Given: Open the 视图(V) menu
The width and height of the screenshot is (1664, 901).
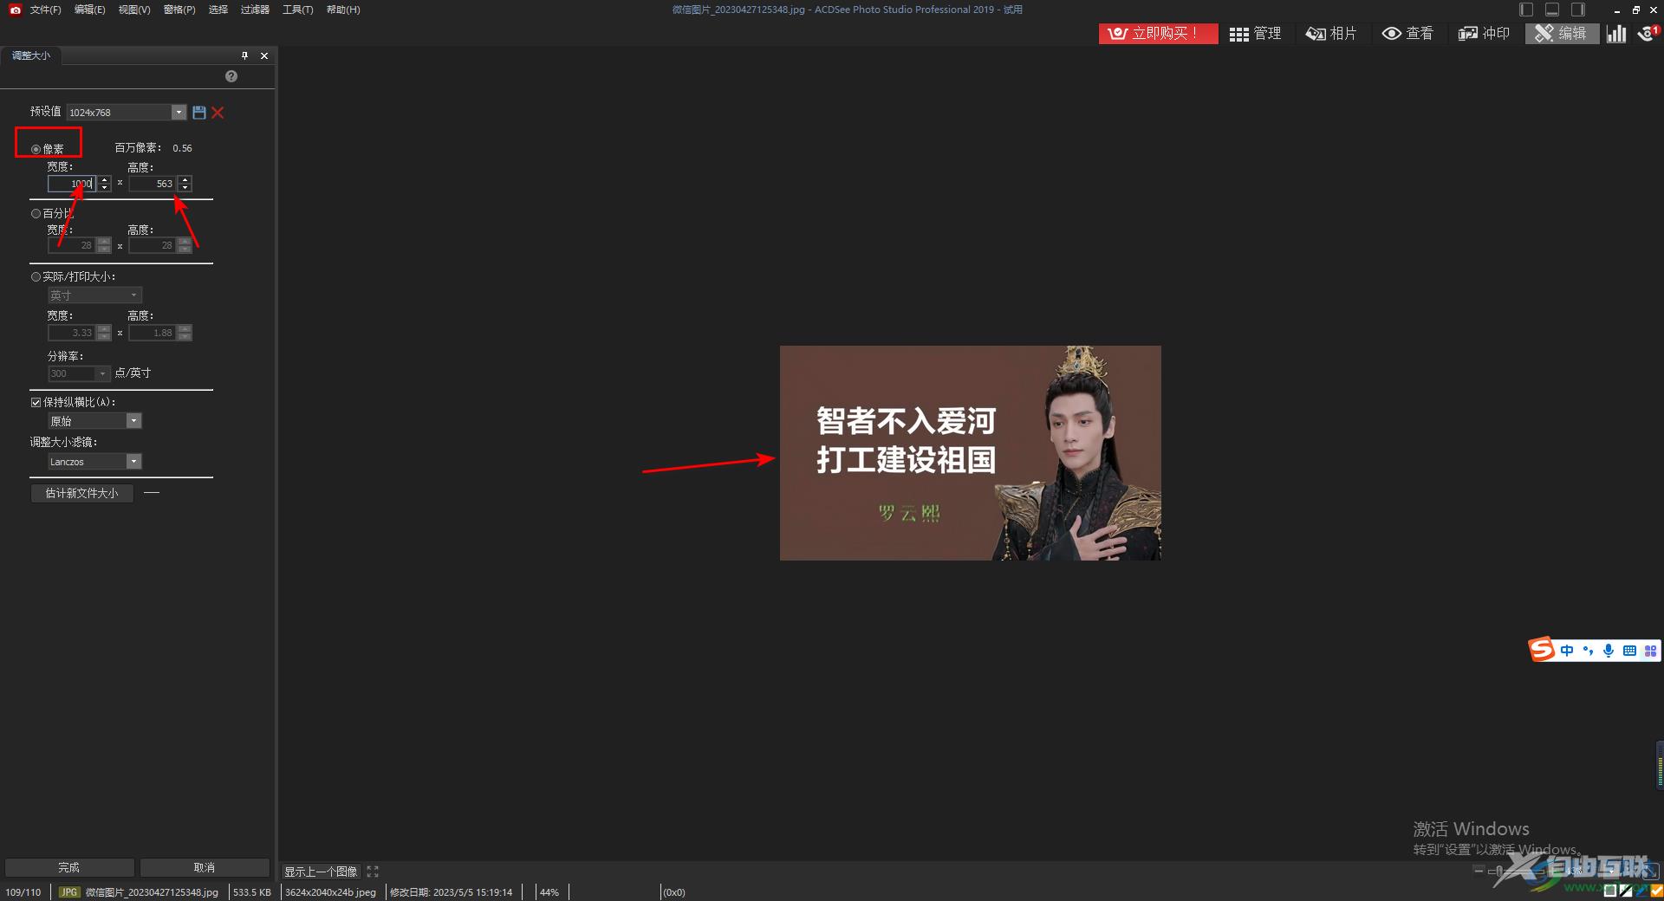Looking at the screenshot, I should click(134, 10).
